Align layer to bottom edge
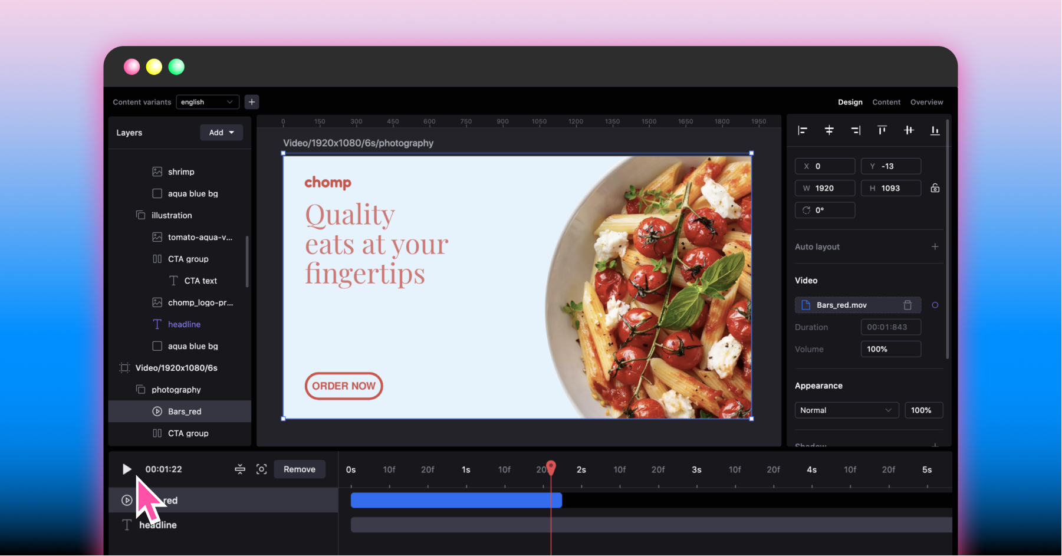This screenshot has height=556, width=1062. [x=935, y=130]
